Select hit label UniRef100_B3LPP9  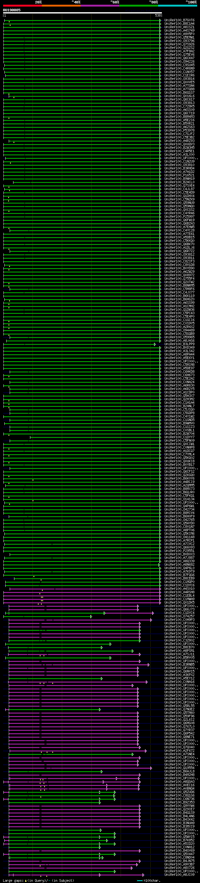click(179, 344)
